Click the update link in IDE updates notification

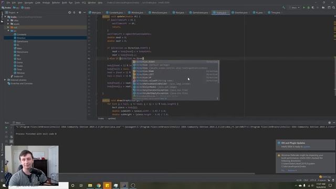tap(307, 147)
